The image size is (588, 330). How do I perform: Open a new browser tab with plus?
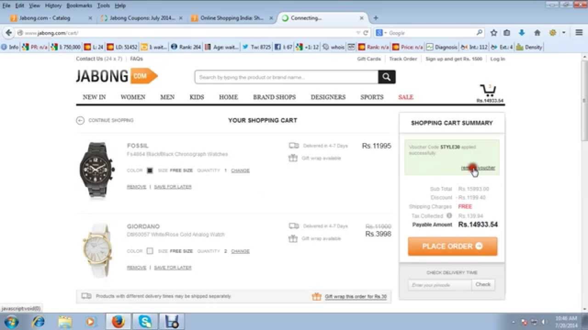point(376,18)
